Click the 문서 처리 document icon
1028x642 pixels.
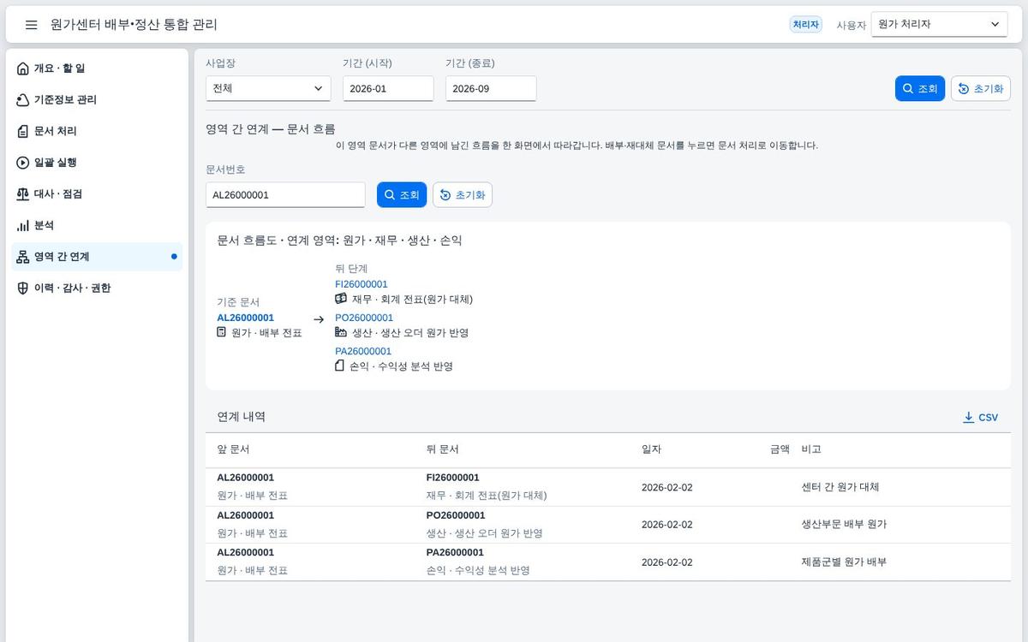(x=23, y=131)
